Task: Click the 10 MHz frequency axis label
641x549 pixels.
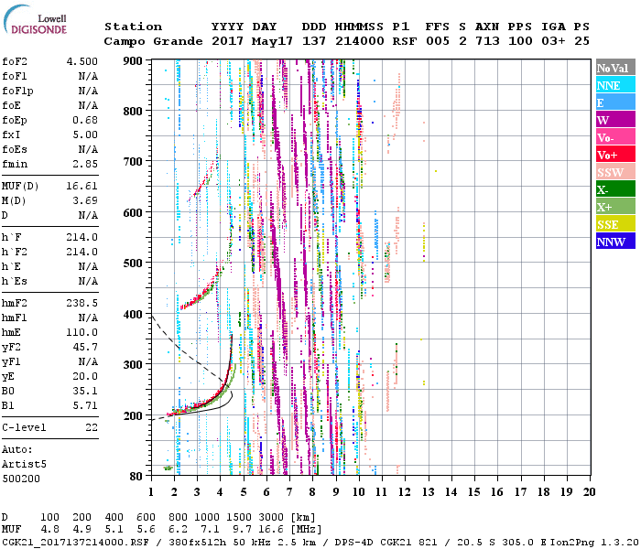Action: tap(359, 492)
